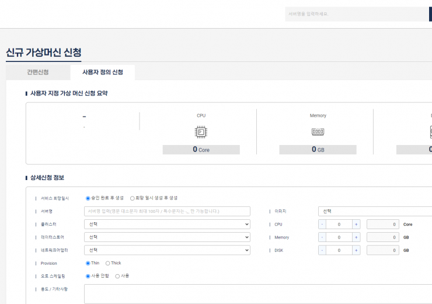Image resolution: width=432 pixels, height=304 pixels.
Task: Choose Thin provision radio button
Action: (x=88, y=263)
